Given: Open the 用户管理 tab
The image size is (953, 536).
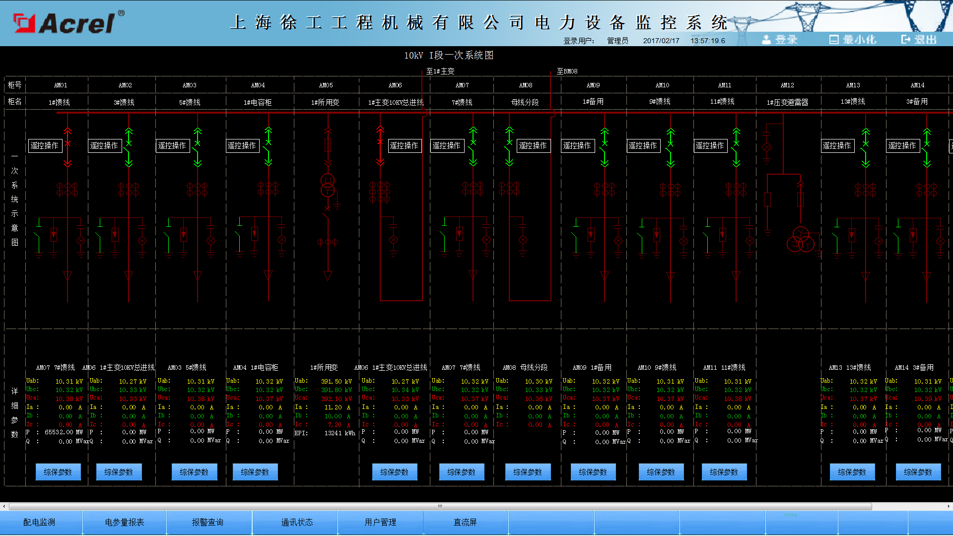Looking at the screenshot, I should click(380, 522).
